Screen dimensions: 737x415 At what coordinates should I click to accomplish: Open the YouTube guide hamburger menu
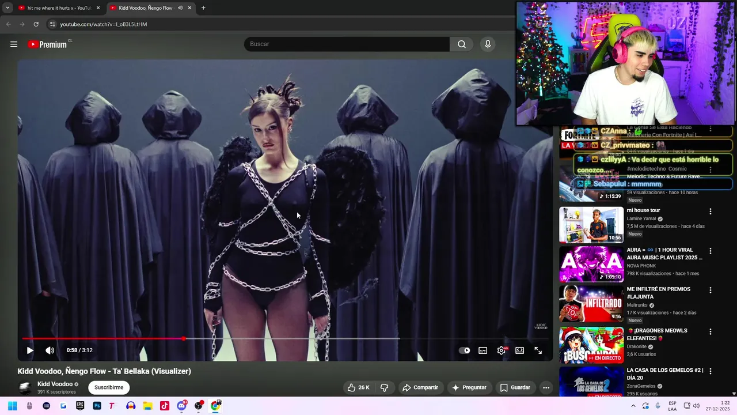click(14, 44)
